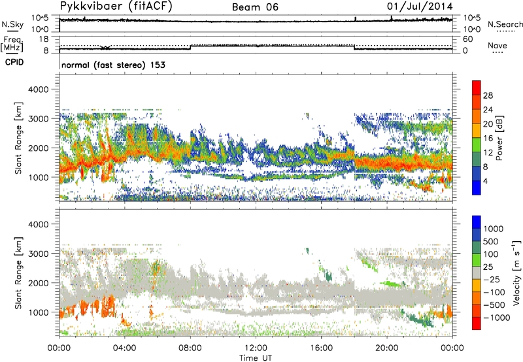
Task: Click the 'CPID' label
Action: point(14,62)
